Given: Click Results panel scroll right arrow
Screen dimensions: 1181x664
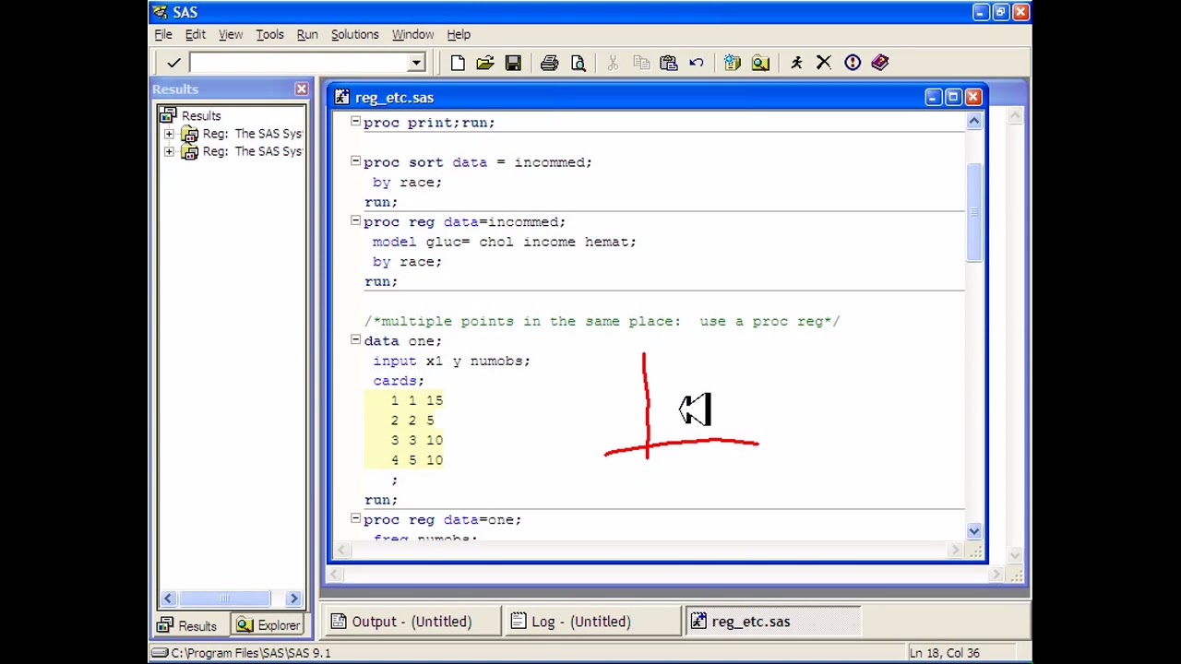Looking at the screenshot, I should coord(293,599).
